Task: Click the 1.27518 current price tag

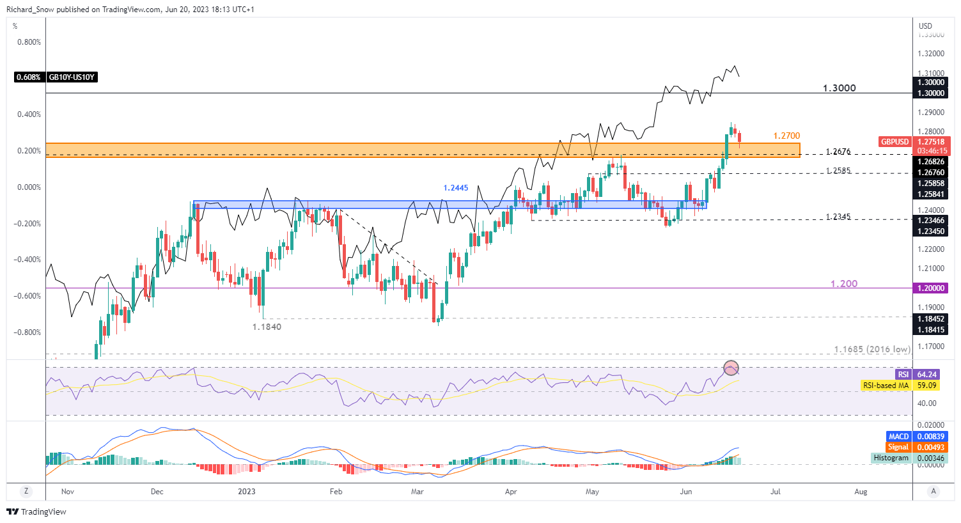Action: point(931,142)
